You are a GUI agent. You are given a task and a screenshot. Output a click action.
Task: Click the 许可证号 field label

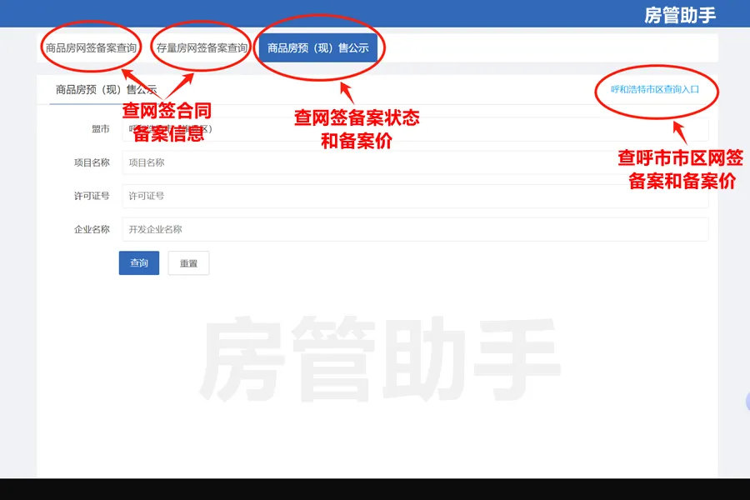click(92, 196)
